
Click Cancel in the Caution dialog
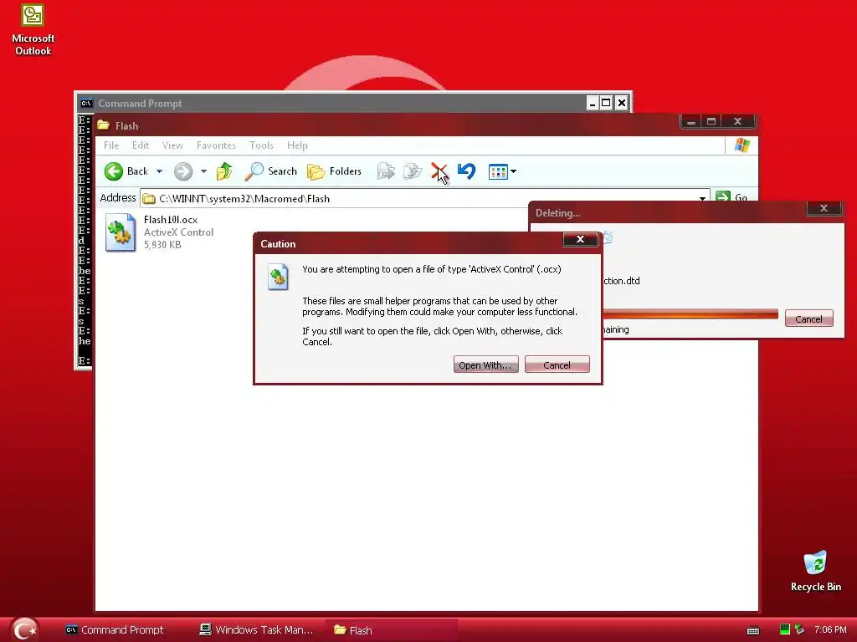(x=557, y=364)
